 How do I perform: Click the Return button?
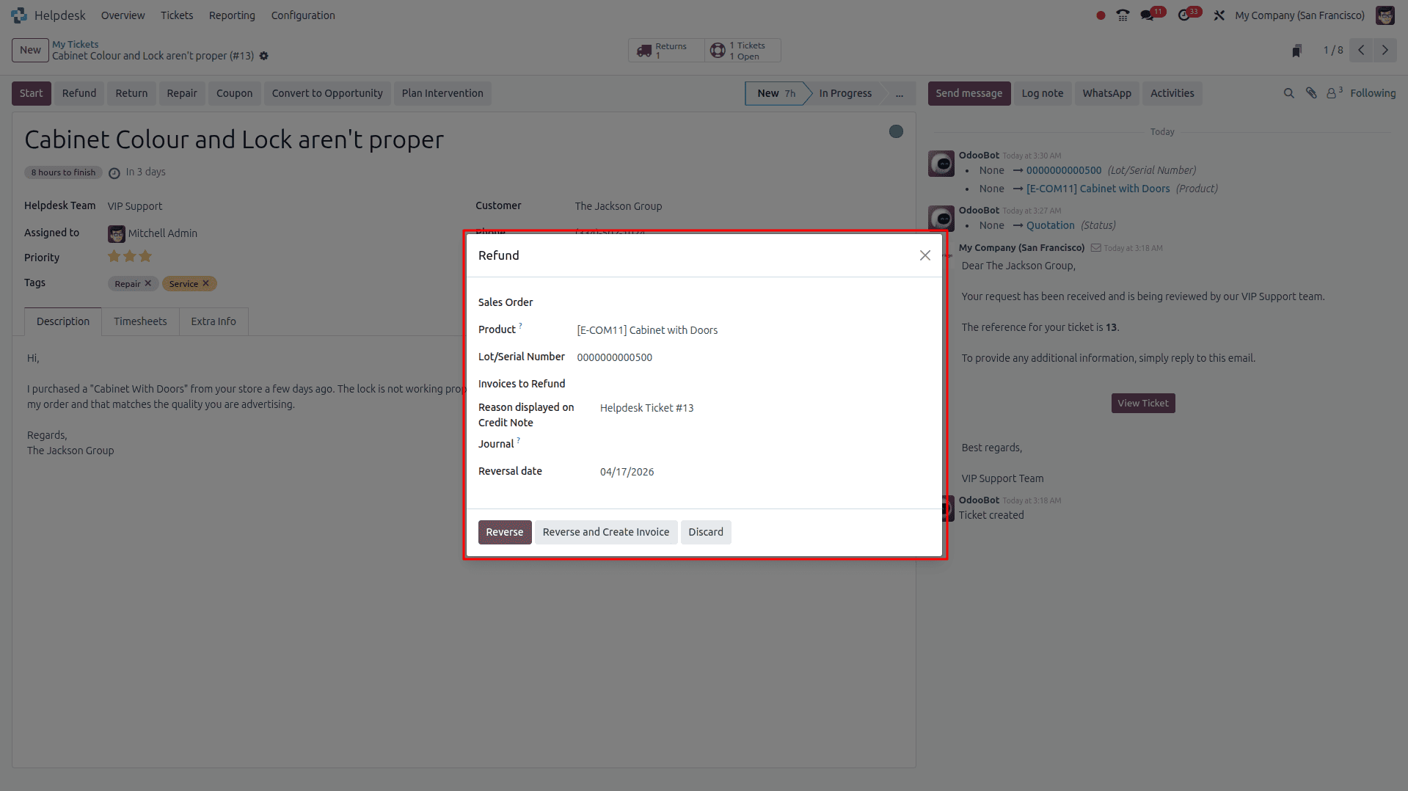point(131,93)
